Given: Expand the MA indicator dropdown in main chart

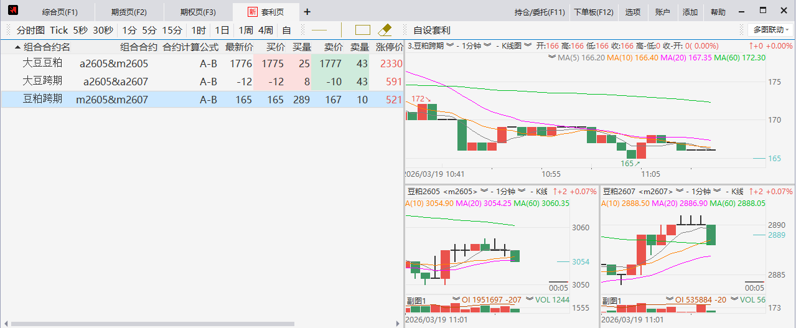Looking at the screenshot, I should point(551,57).
